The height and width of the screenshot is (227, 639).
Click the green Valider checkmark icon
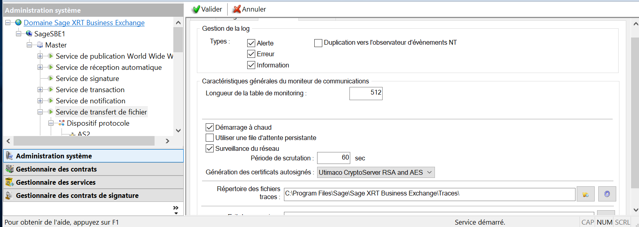pyautogui.click(x=196, y=9)
